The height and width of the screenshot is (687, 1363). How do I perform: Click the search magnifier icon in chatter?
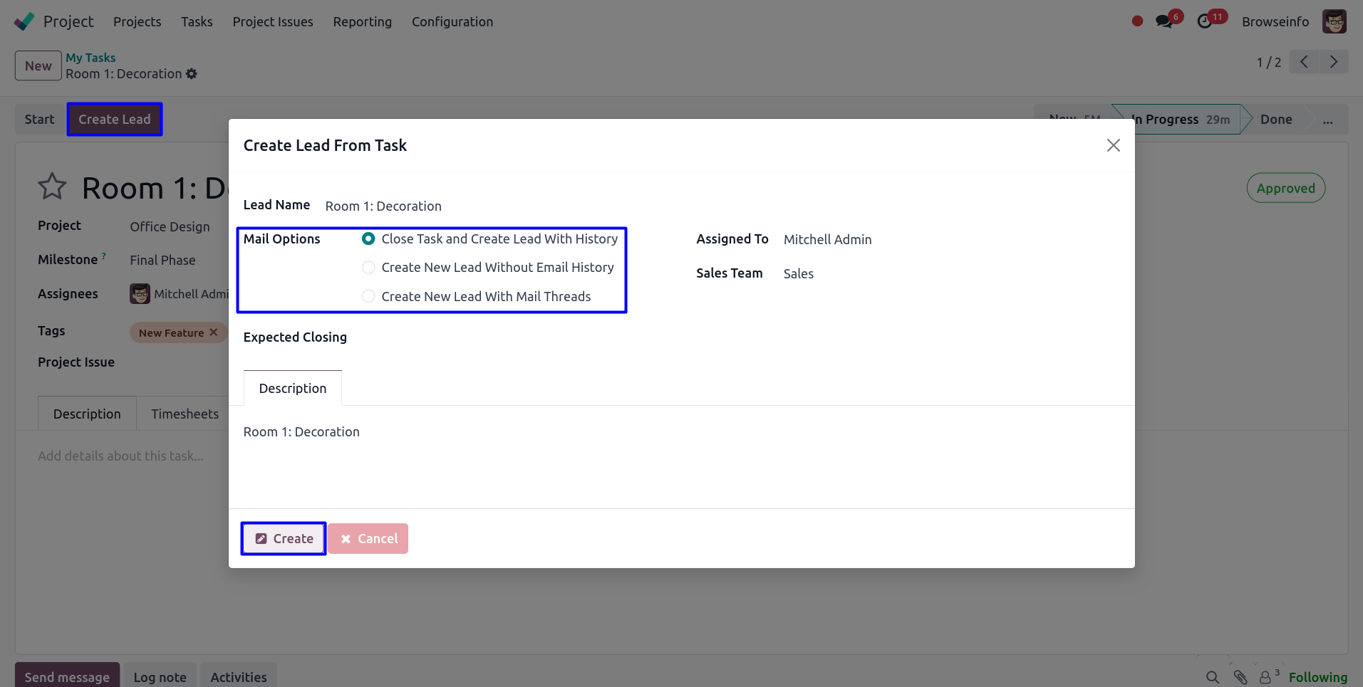(1212, 677)
